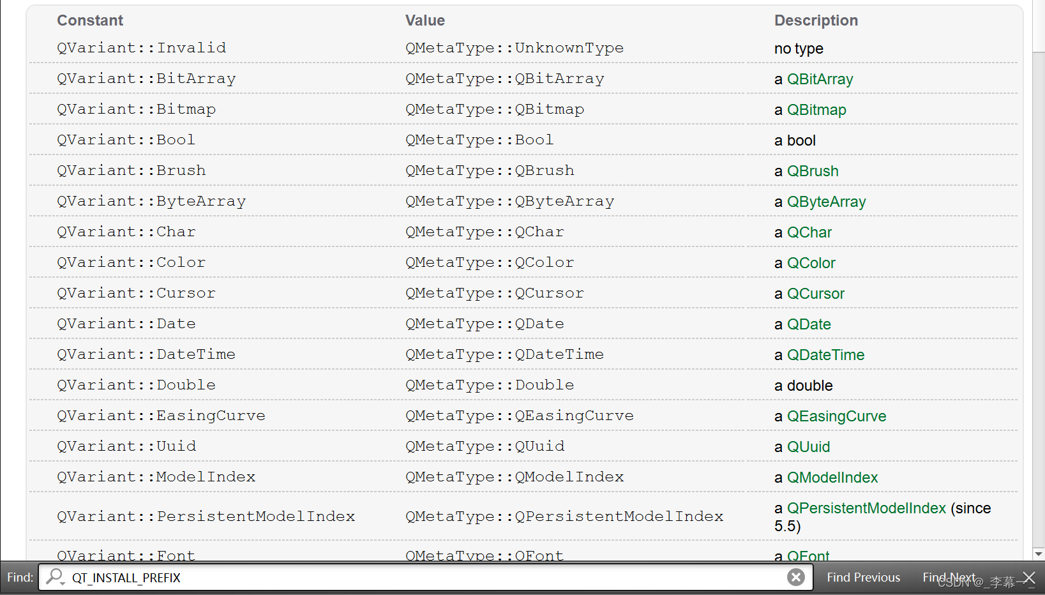Click the QVariant::Invalid cell

pos(141,48)
